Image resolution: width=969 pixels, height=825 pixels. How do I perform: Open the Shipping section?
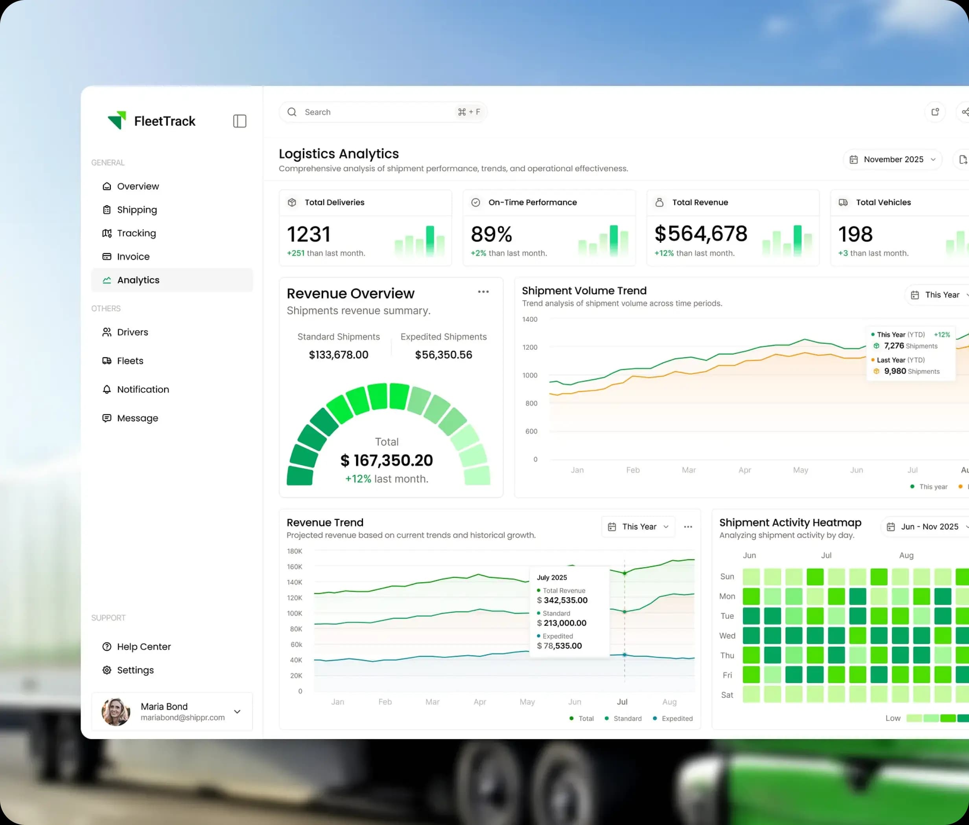tap(171, 210)
